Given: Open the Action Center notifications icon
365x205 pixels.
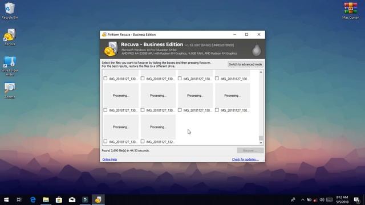Looking at the screenshot, I should pos(356,200).
